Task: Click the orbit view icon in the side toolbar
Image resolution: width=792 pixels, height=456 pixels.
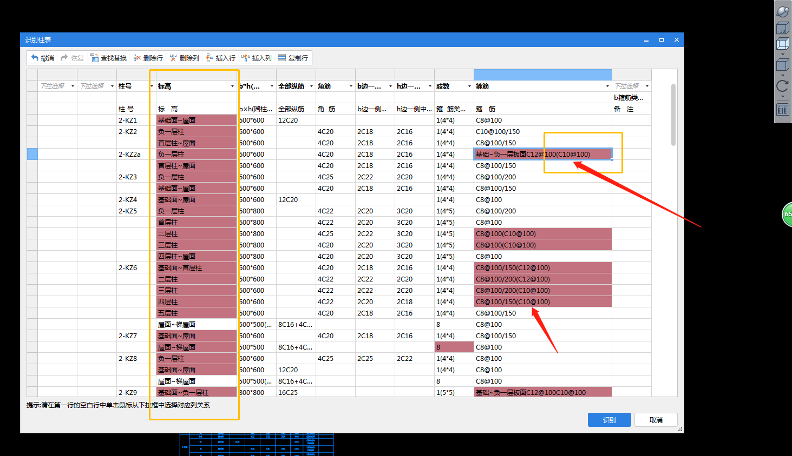Action: click(x=783, y=11)
